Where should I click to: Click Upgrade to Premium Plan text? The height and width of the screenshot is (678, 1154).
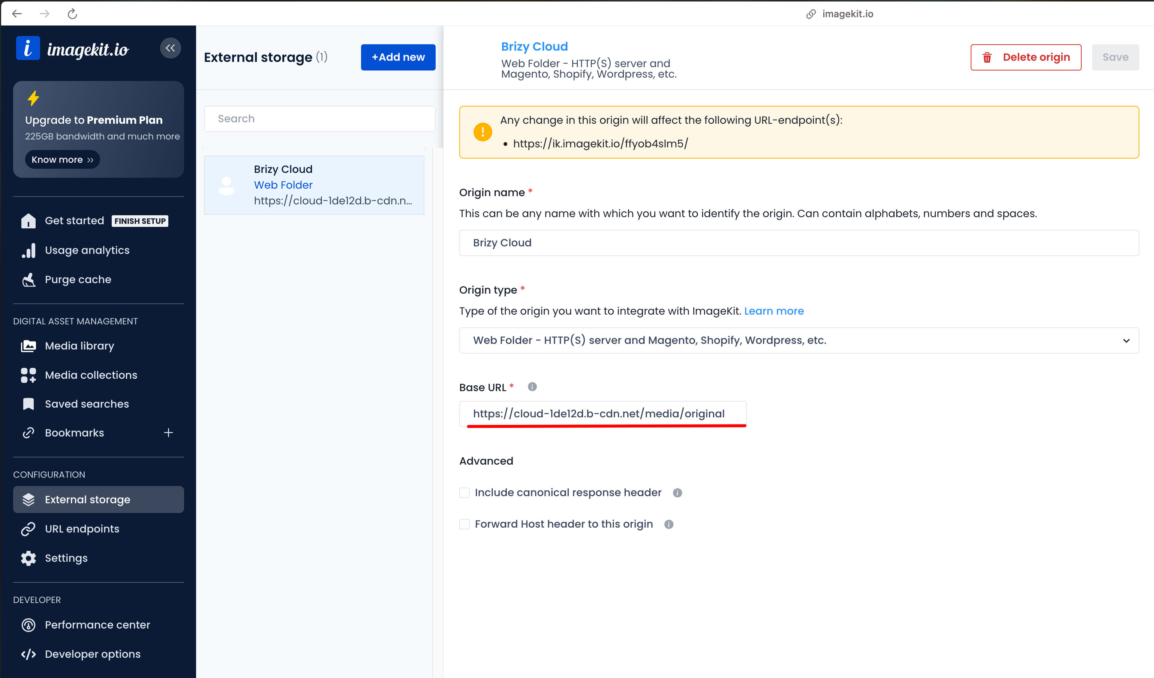(x=94, y=120)
